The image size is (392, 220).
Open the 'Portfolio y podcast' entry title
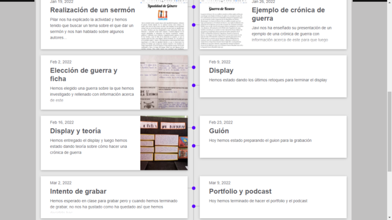tap(240, 191)
